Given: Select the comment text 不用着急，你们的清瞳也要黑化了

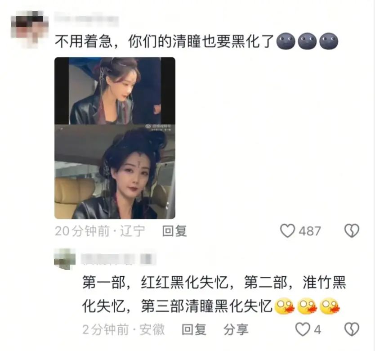Looking at the screenshot, I should (164, 41).
